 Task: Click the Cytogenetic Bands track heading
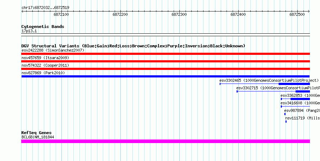click(x=43, y=27)
